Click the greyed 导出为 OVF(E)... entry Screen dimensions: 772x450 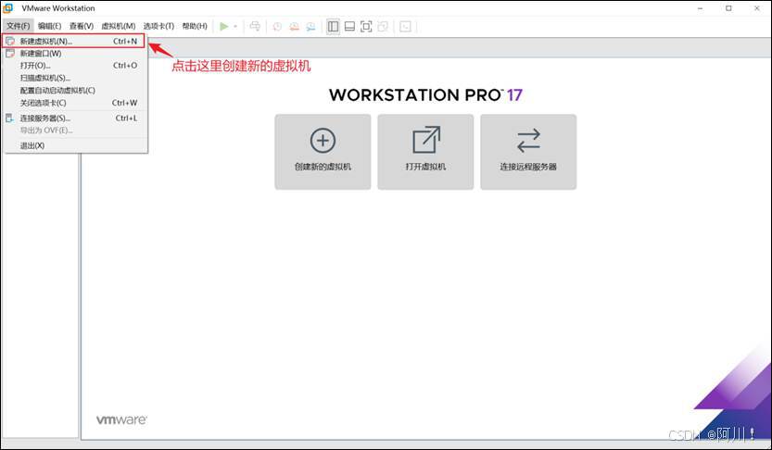click(74, 131)
